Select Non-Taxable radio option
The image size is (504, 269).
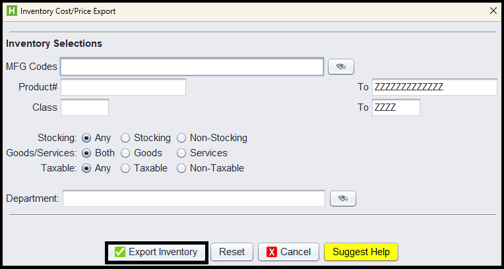click(181, 168)
